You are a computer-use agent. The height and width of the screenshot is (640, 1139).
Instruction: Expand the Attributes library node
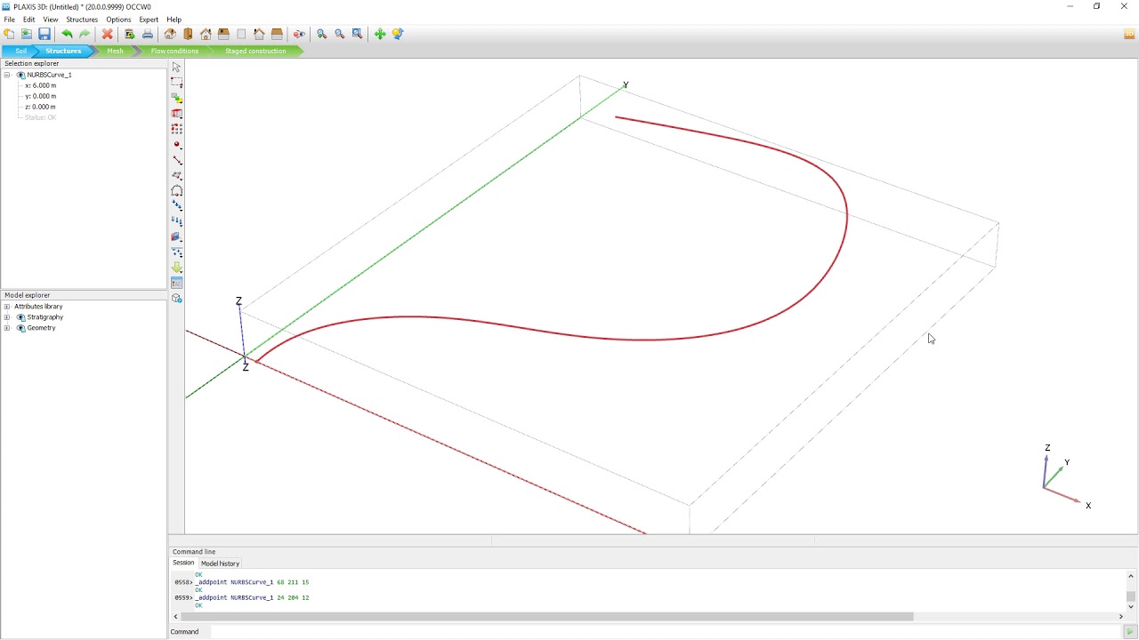(7, 307)
